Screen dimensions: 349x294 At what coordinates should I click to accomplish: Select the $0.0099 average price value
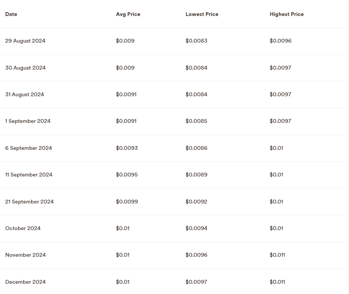coord(127,202)
